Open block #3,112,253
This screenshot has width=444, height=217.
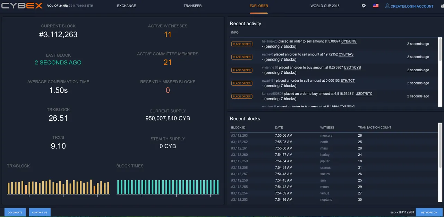[x=239, y=200]
